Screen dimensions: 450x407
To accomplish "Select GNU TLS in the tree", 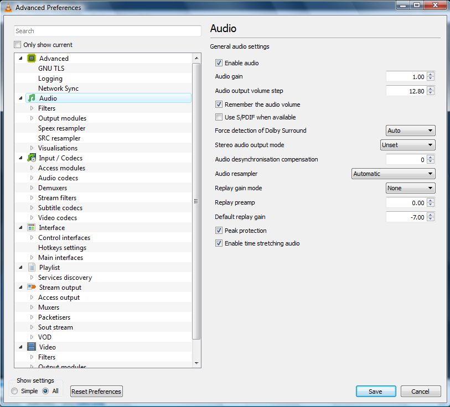I will (51, 68).
